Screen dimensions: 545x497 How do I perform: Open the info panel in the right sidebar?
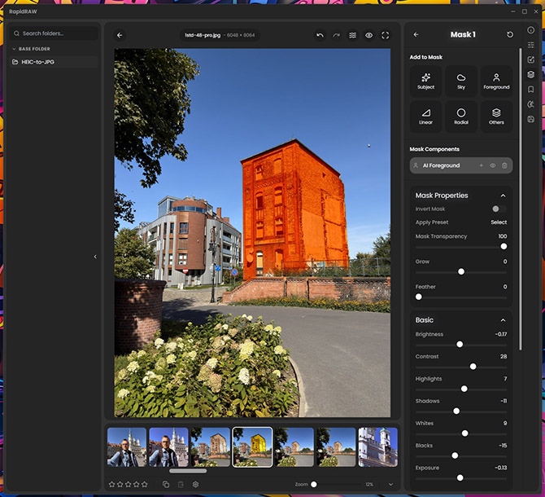point(531,30)
